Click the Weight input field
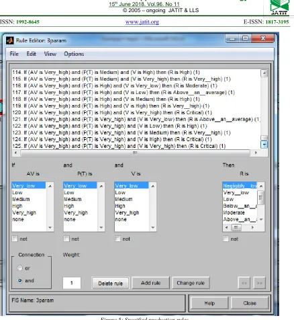This screenshot has width=294, height=320. click(72, 283)
